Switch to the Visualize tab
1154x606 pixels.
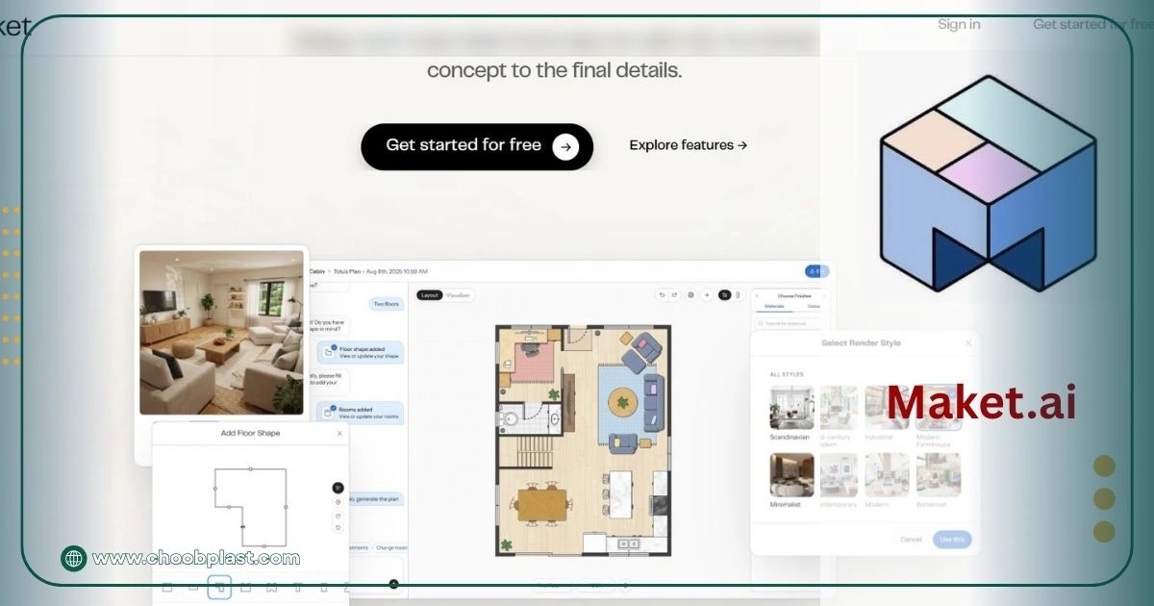458,295
